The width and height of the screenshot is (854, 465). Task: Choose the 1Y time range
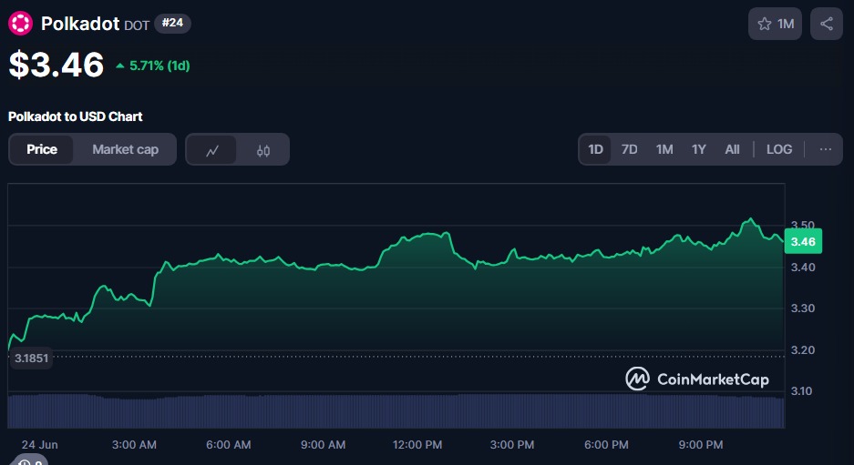tap(698, 149)
